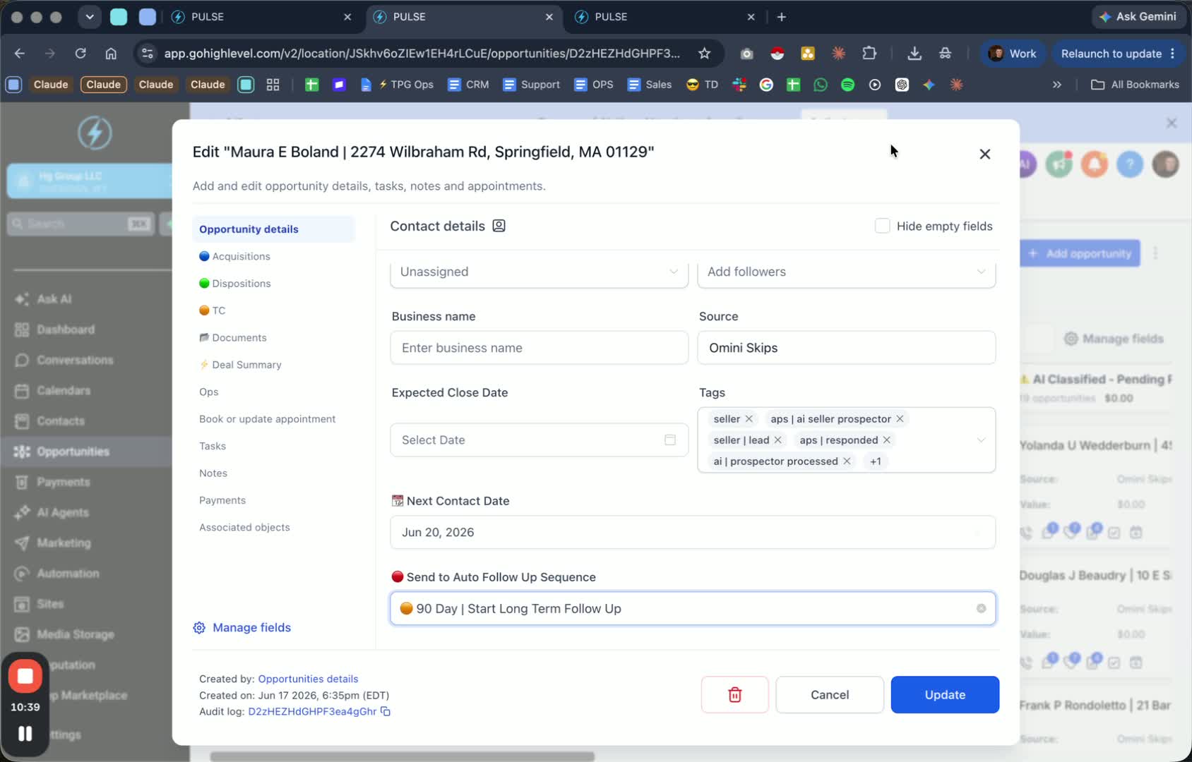Image resolution: width=1192 pixels, height=762 pixels.
Task: Open the Deal Summary section
Action: [240, 365]
